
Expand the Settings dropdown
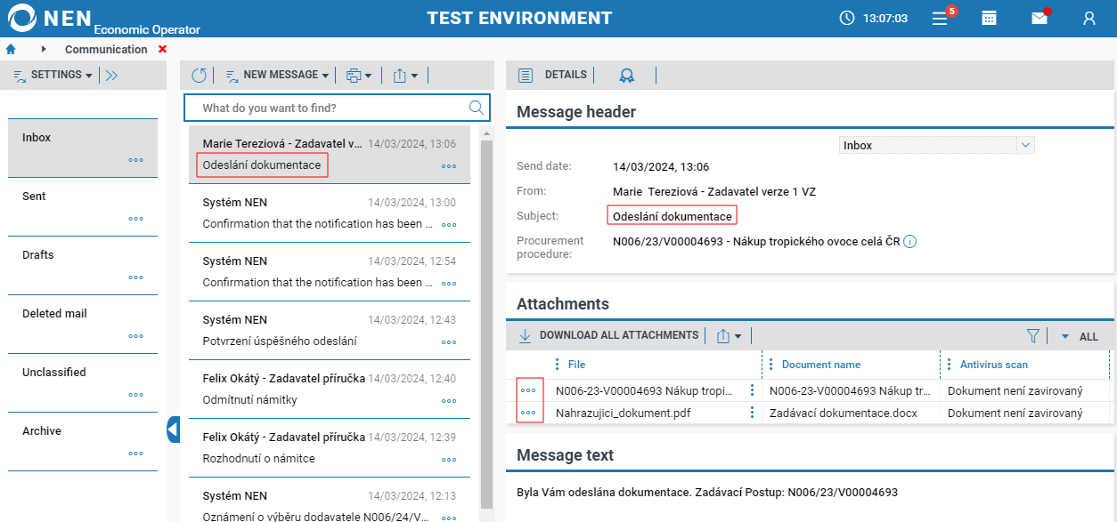[53, 76]
